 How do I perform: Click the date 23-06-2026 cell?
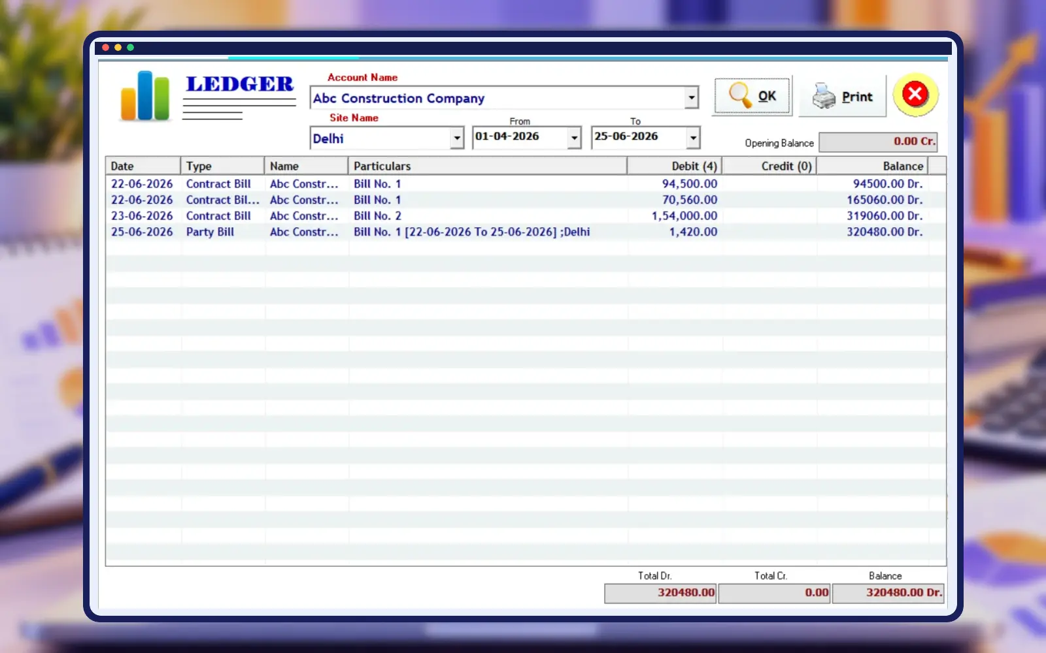[x=142, y=216]
